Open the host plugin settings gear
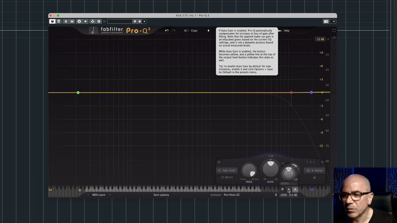397x223 pixels. (99, 21)
